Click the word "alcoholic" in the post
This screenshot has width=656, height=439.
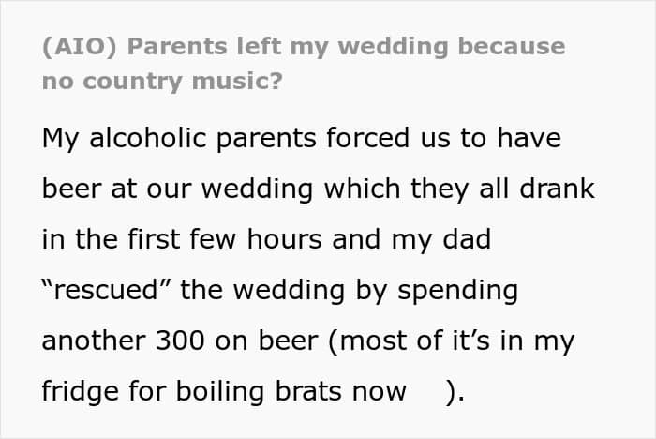point(151,138)
